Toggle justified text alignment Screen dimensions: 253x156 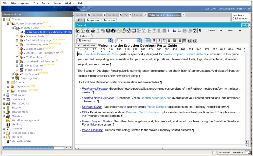184,41
